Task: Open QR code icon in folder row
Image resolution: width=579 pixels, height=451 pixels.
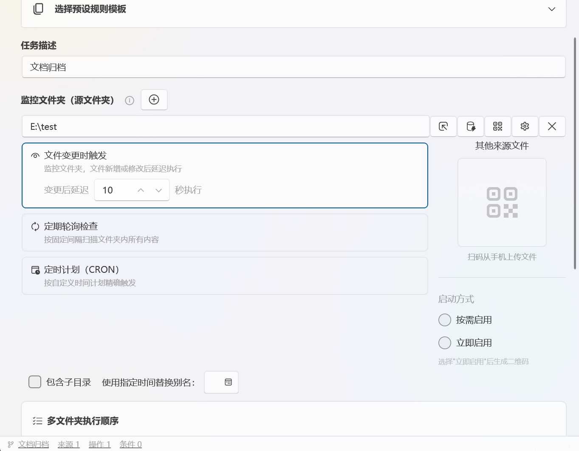Action: tap(498, 126)
